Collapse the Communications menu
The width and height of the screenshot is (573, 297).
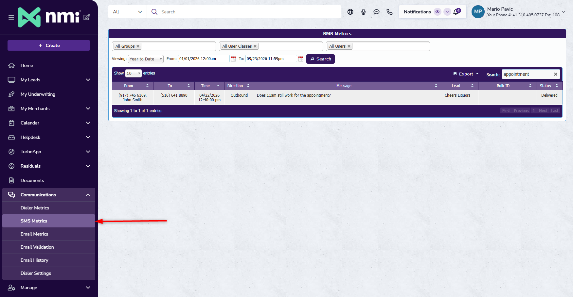click(x=49, y=195)
